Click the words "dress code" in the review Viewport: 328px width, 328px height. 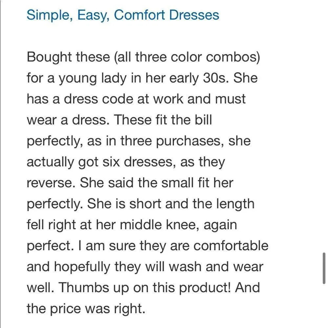[x=98, y=99]
